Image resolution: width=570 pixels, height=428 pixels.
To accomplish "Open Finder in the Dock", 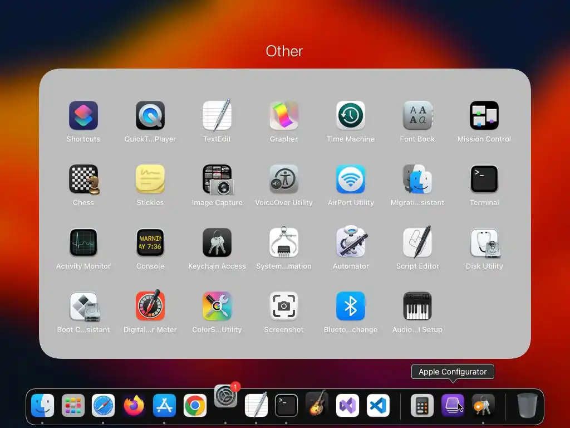I will coord(42,405).
